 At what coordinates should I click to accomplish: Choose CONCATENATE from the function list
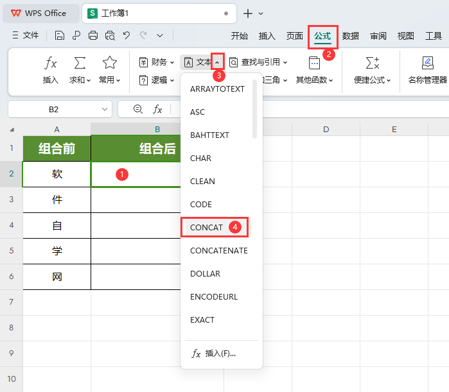(x=217, y=250)
